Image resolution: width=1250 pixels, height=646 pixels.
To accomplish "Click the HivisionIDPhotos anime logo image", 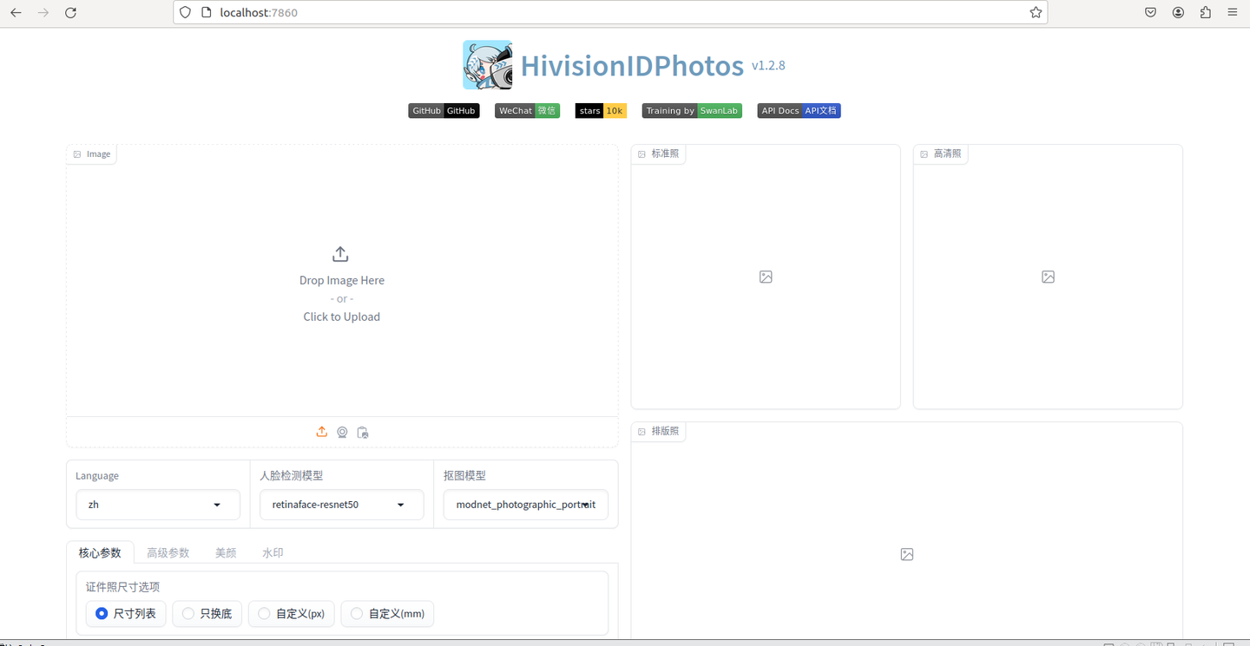I will point(487,64).
